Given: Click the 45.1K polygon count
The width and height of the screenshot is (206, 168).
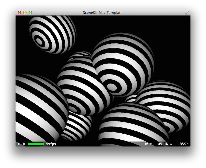Looking at the screenshot, I should point(163,144).
